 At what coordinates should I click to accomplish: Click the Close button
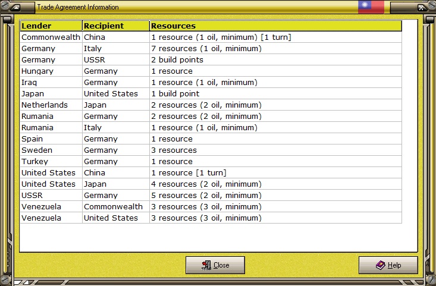pos(215,265)
